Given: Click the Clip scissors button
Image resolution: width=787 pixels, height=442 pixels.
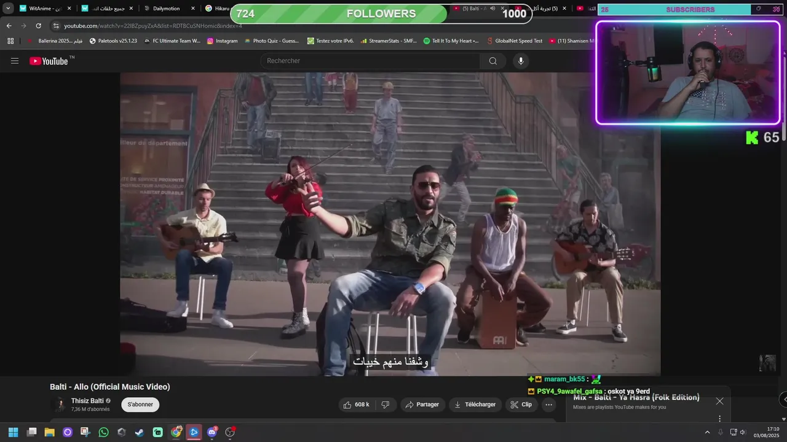Looking at the screenshot, I should pos(521,405).
